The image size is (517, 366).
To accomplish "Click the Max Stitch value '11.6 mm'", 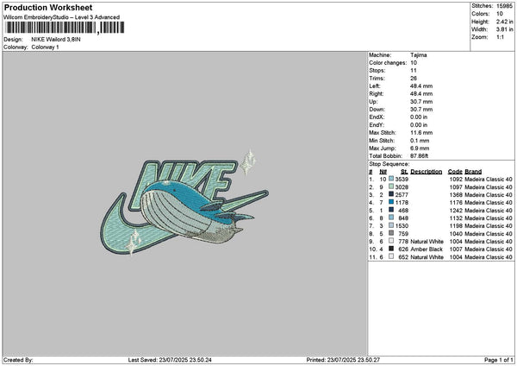I will pyautogui.click(x=421, y=133).
